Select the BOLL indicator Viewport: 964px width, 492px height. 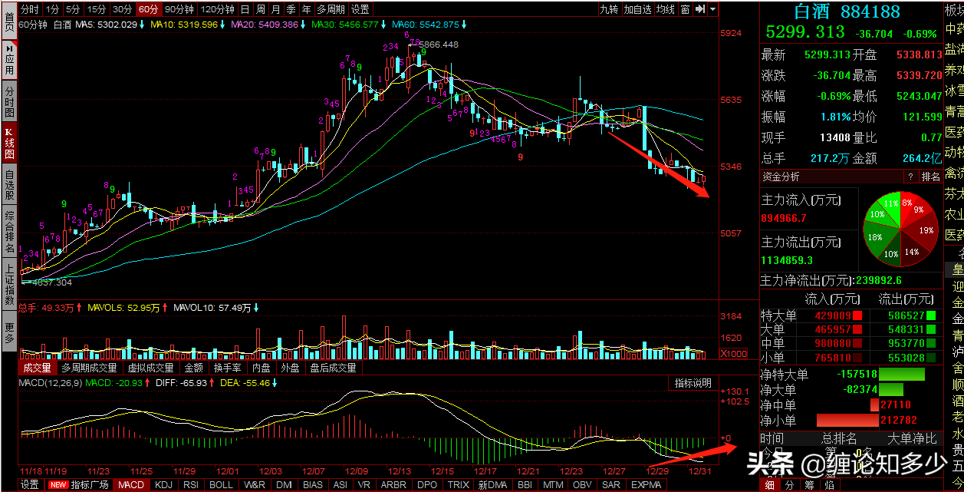(x=221, y=485)
